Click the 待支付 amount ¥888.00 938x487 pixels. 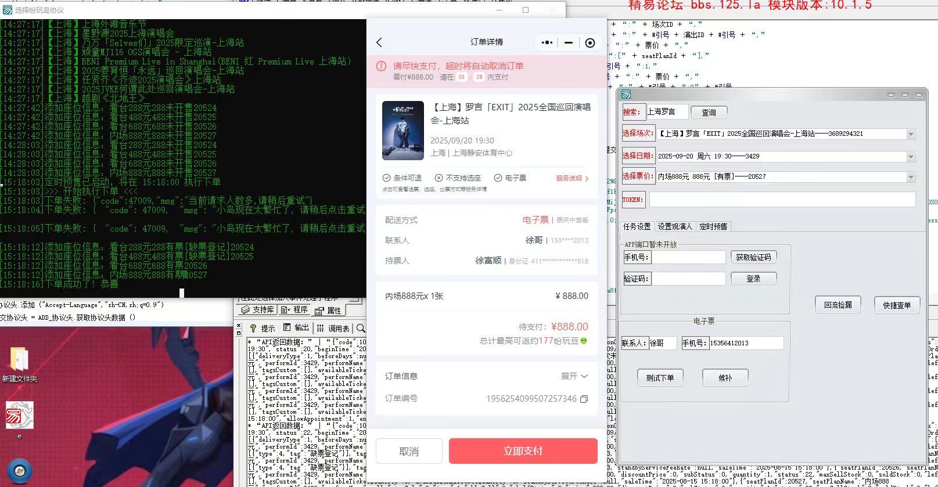(570, 327)
